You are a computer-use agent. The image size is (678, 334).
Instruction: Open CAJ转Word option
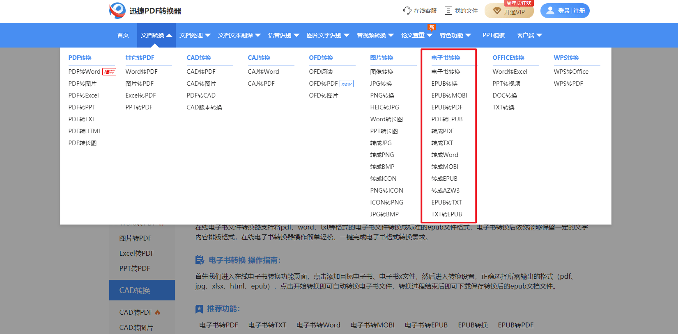(x=264, y=72)
